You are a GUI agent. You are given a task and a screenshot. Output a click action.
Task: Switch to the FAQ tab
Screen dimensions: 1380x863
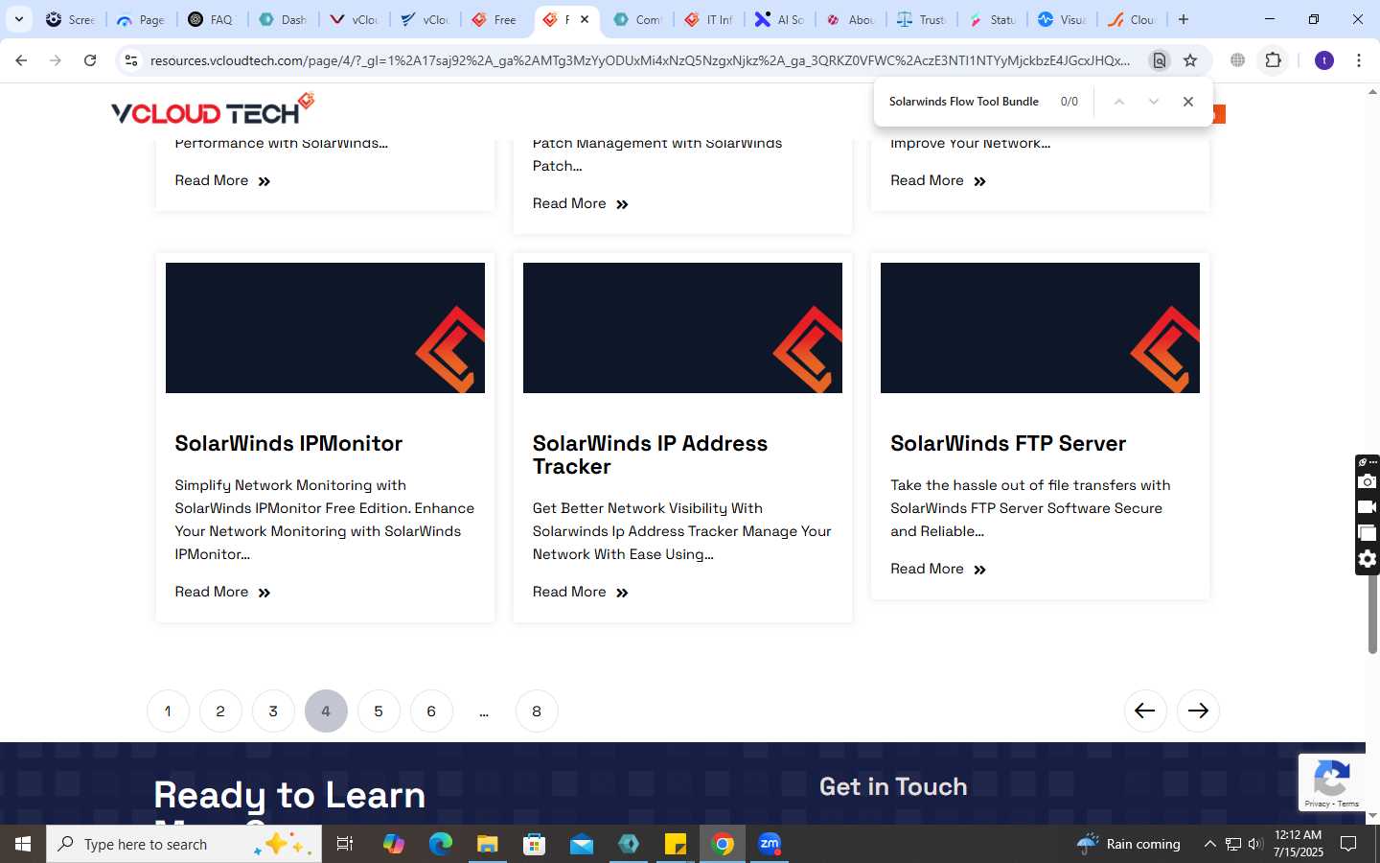tap(211, 19)
